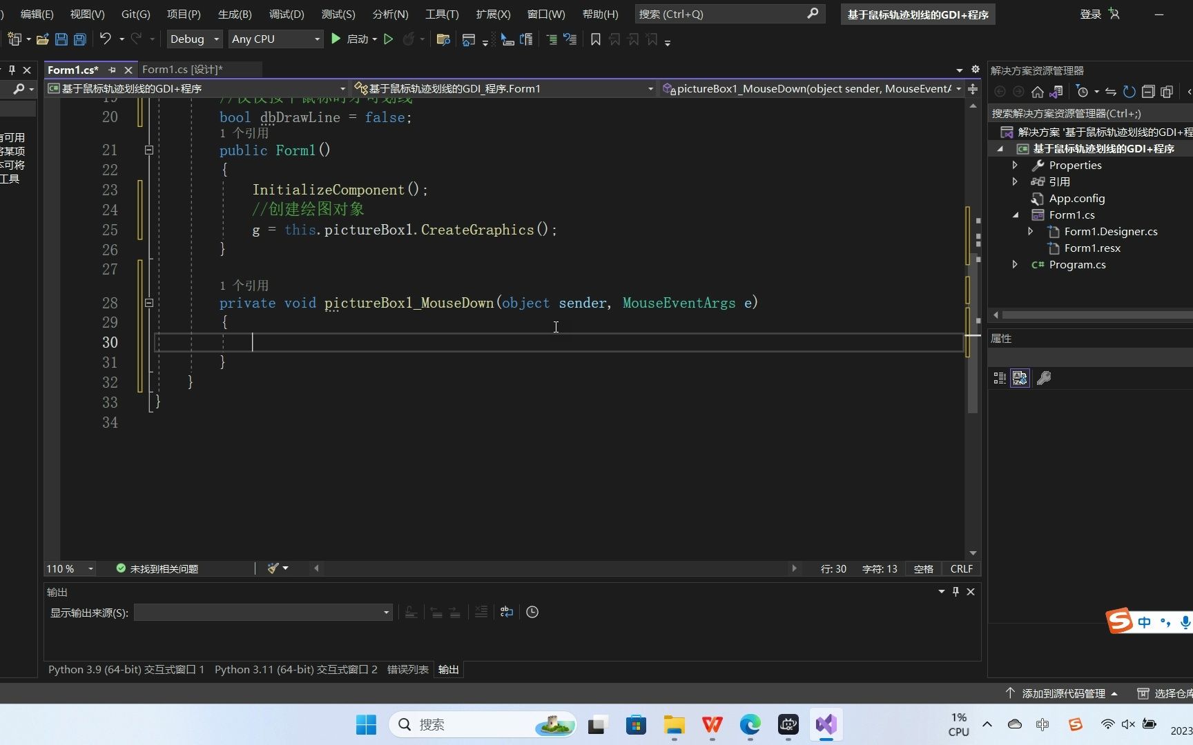Open Visual Studio from the taskbar
This screenshot has width=1193, height=745.
pyautogui.click(x=826, y=725)
